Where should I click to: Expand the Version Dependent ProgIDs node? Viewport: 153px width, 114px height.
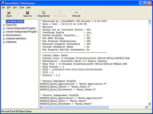4,29
